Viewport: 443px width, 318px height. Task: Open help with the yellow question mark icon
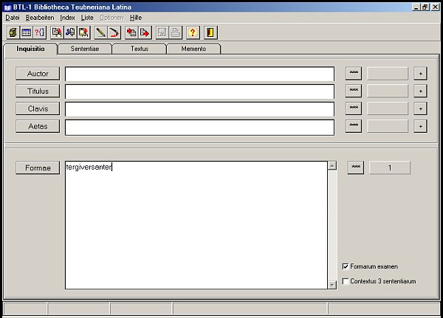pyautogui.click(x=193, y=32)
